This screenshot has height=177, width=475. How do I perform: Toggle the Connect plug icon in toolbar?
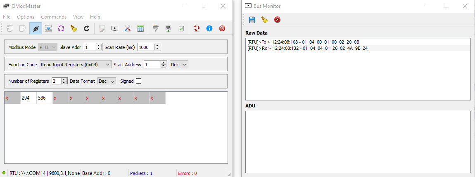(x=36, y=28)
